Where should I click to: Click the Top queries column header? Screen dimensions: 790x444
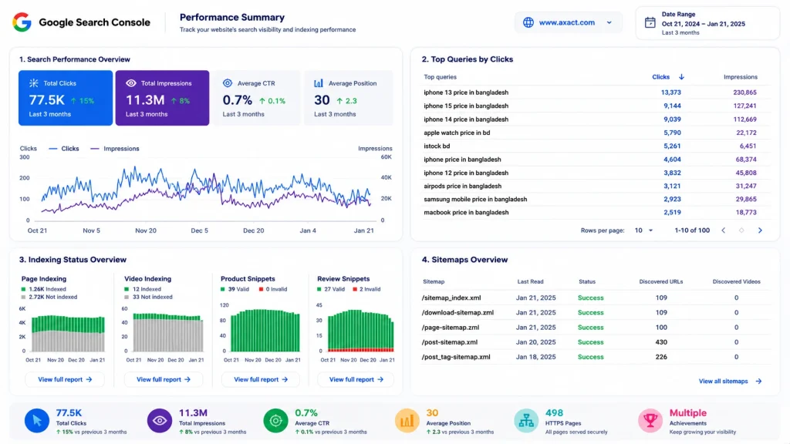440,77
